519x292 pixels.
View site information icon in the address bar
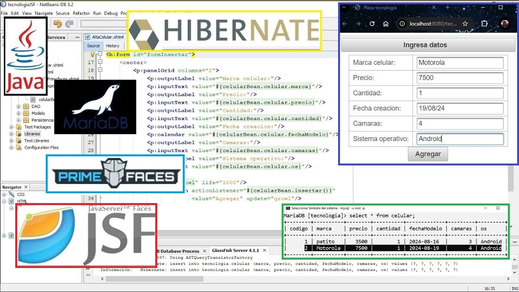[402, 24]
